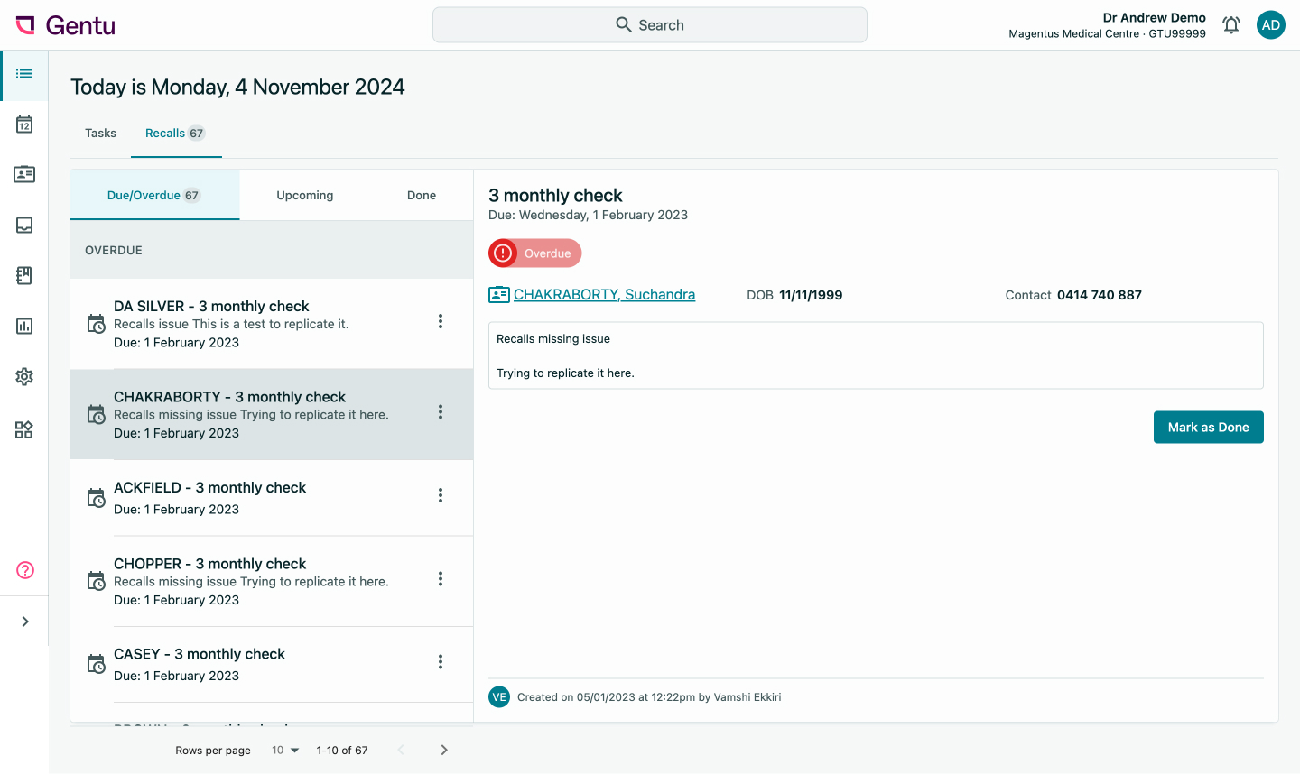Switch to the Upcoming recalls tab
The height and width of the screenshot is (774, 1300).
point(305,196)
